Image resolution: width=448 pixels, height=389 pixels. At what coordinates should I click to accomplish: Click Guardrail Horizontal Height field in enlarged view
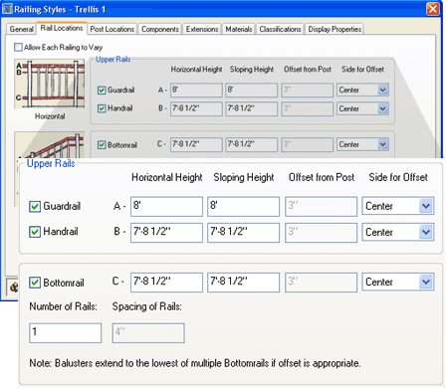coord(166,206)
